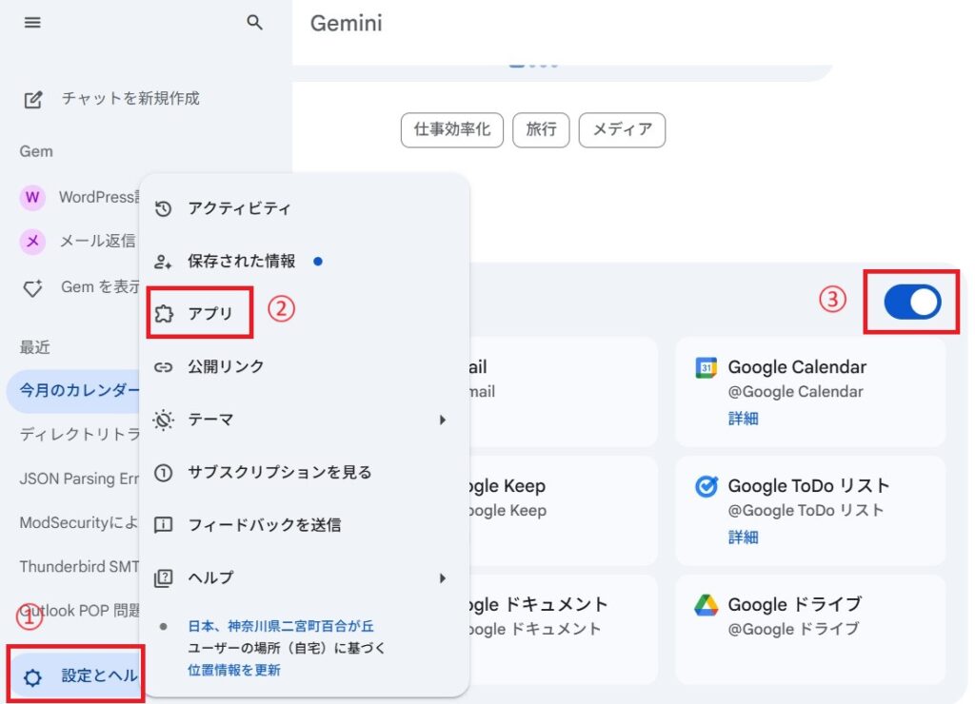The width and height of the screenshot is (975, 704).
Task: Click the Gem を表示 label text
Action: pos(100,287)
